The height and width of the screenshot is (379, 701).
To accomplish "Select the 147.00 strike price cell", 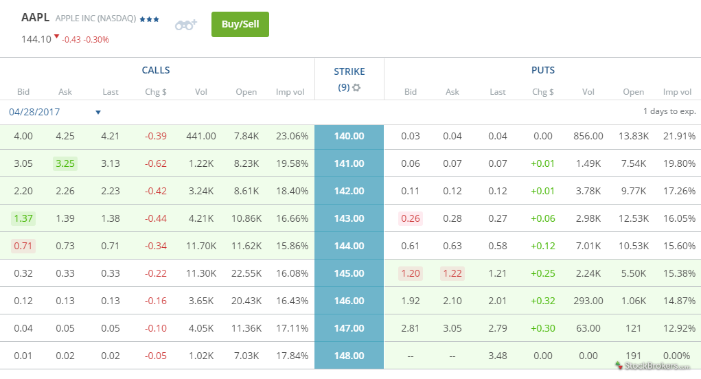I will (x=349, y=328).
